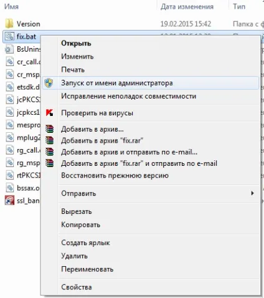This screenshot has height=298, width=264.
Task: Select the 'Version' folder name
Action: coord(29,24)
